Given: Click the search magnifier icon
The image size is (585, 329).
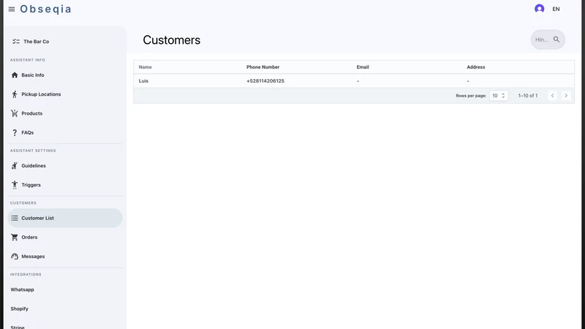Looking at the screenshot, I should [x=556, y=39].
